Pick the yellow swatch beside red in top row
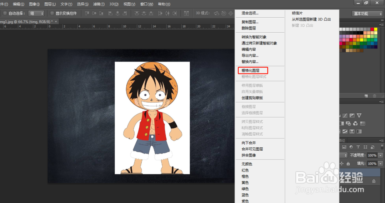The image size is (385, 203). point(376,29)
